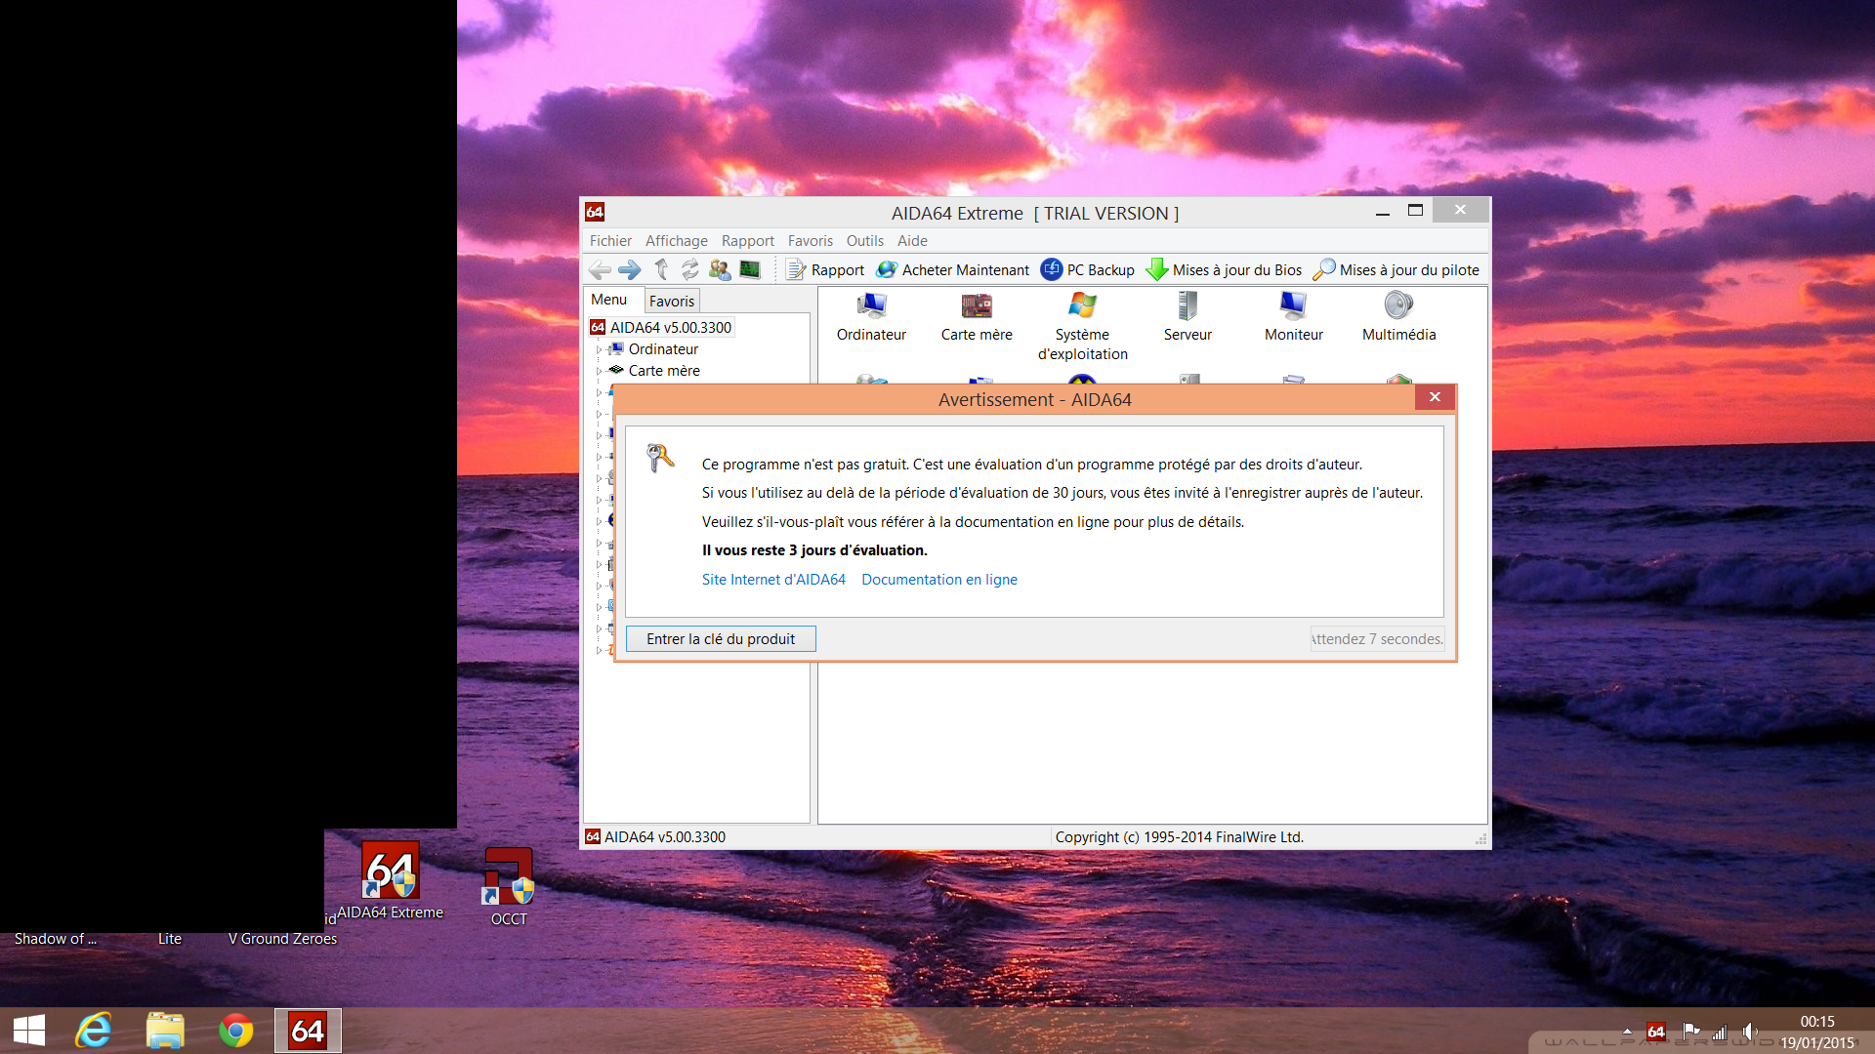Open PC Backup from the toolbar
The width and height of the screenshot is (1875, 1054).
click(x=1087, y=270)
